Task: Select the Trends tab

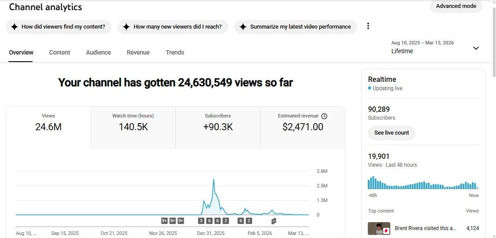Action: point(175,52)
